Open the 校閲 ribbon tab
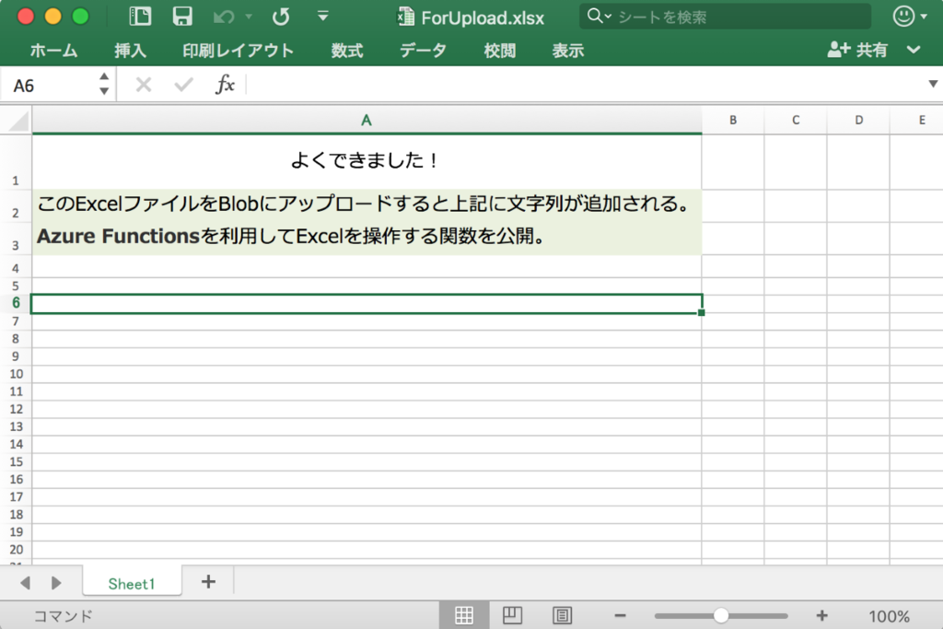 (x=500, y=50)
